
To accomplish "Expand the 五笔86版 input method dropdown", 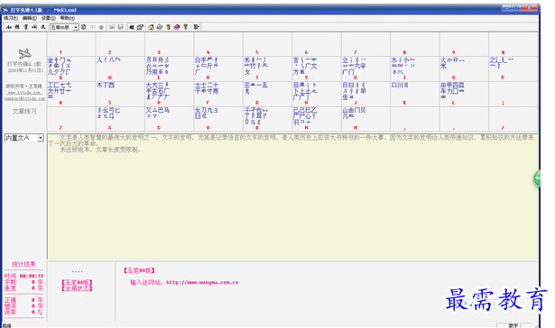I will 76,27.
